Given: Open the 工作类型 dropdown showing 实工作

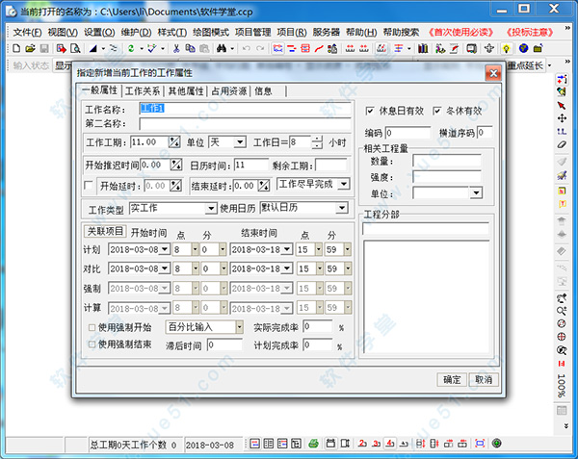Looking at the screenshot, I should (x=211, y=208).
